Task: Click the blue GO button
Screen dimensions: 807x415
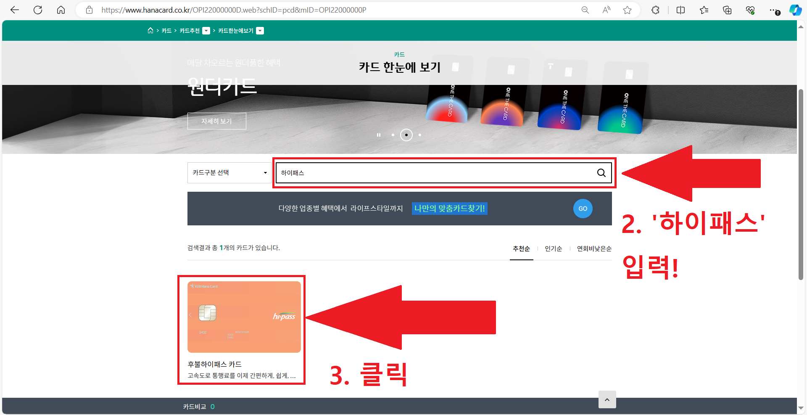Action: 583,209
